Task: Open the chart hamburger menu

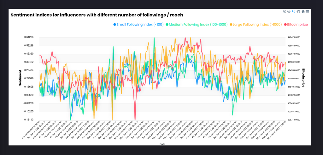Action: pos(308,11)
